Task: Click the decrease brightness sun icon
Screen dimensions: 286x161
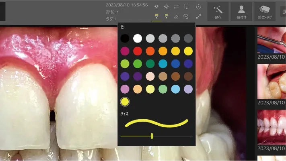Action: point(156,7)
